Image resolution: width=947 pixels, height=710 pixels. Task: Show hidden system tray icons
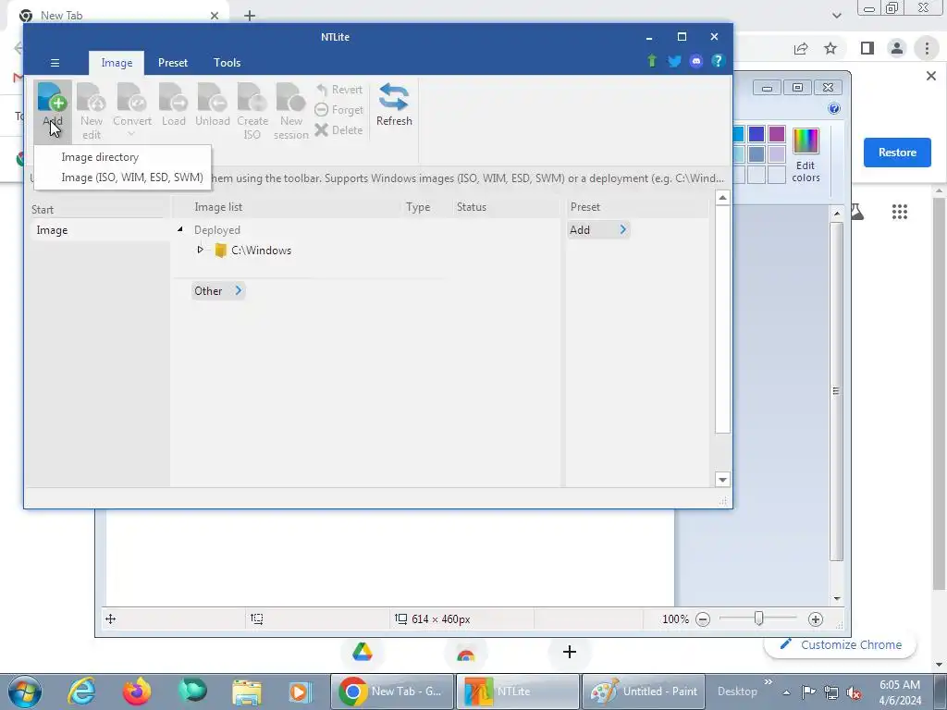pyautogui.click(x=786, y=692)
